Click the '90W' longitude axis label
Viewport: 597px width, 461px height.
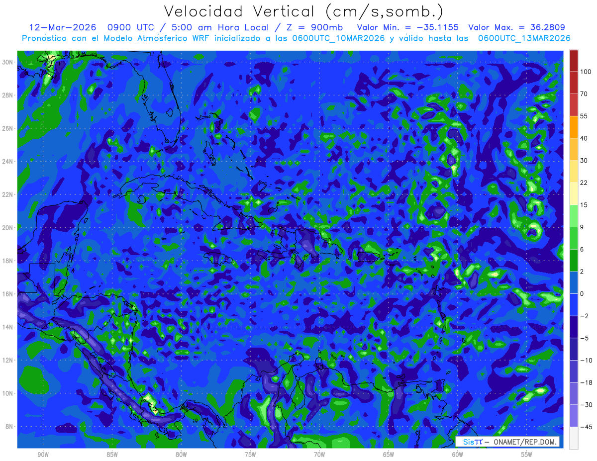pos(43,455)
